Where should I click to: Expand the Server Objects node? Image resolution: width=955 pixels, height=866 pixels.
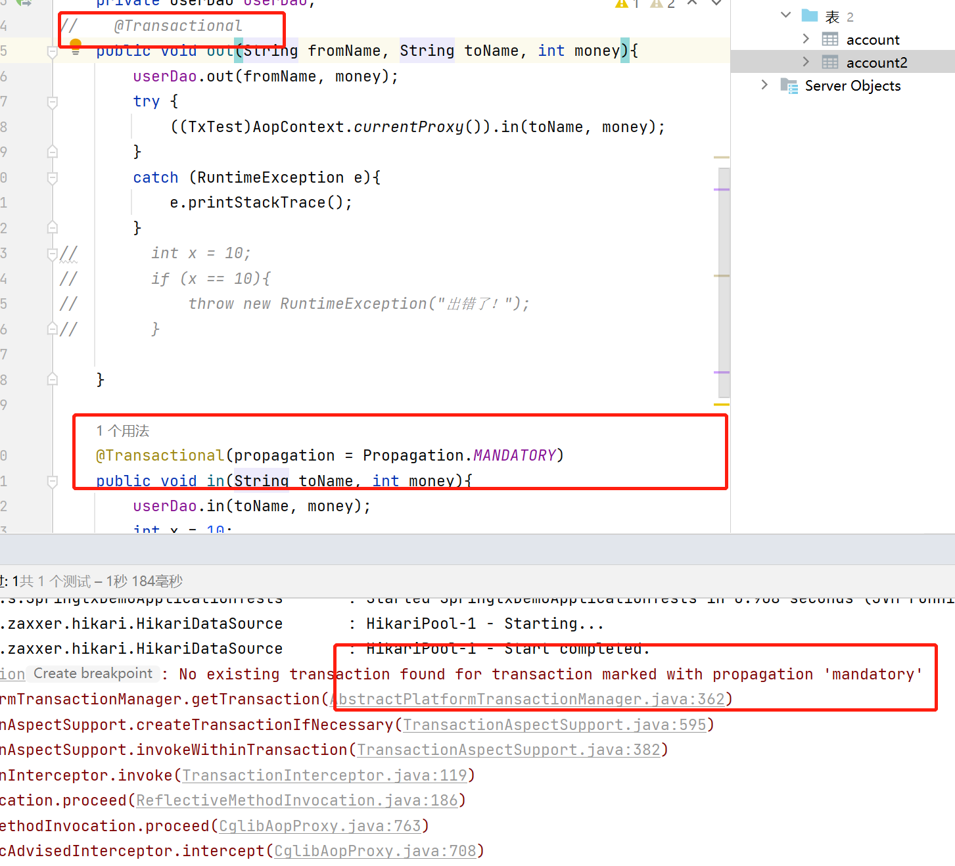(764, 85)
